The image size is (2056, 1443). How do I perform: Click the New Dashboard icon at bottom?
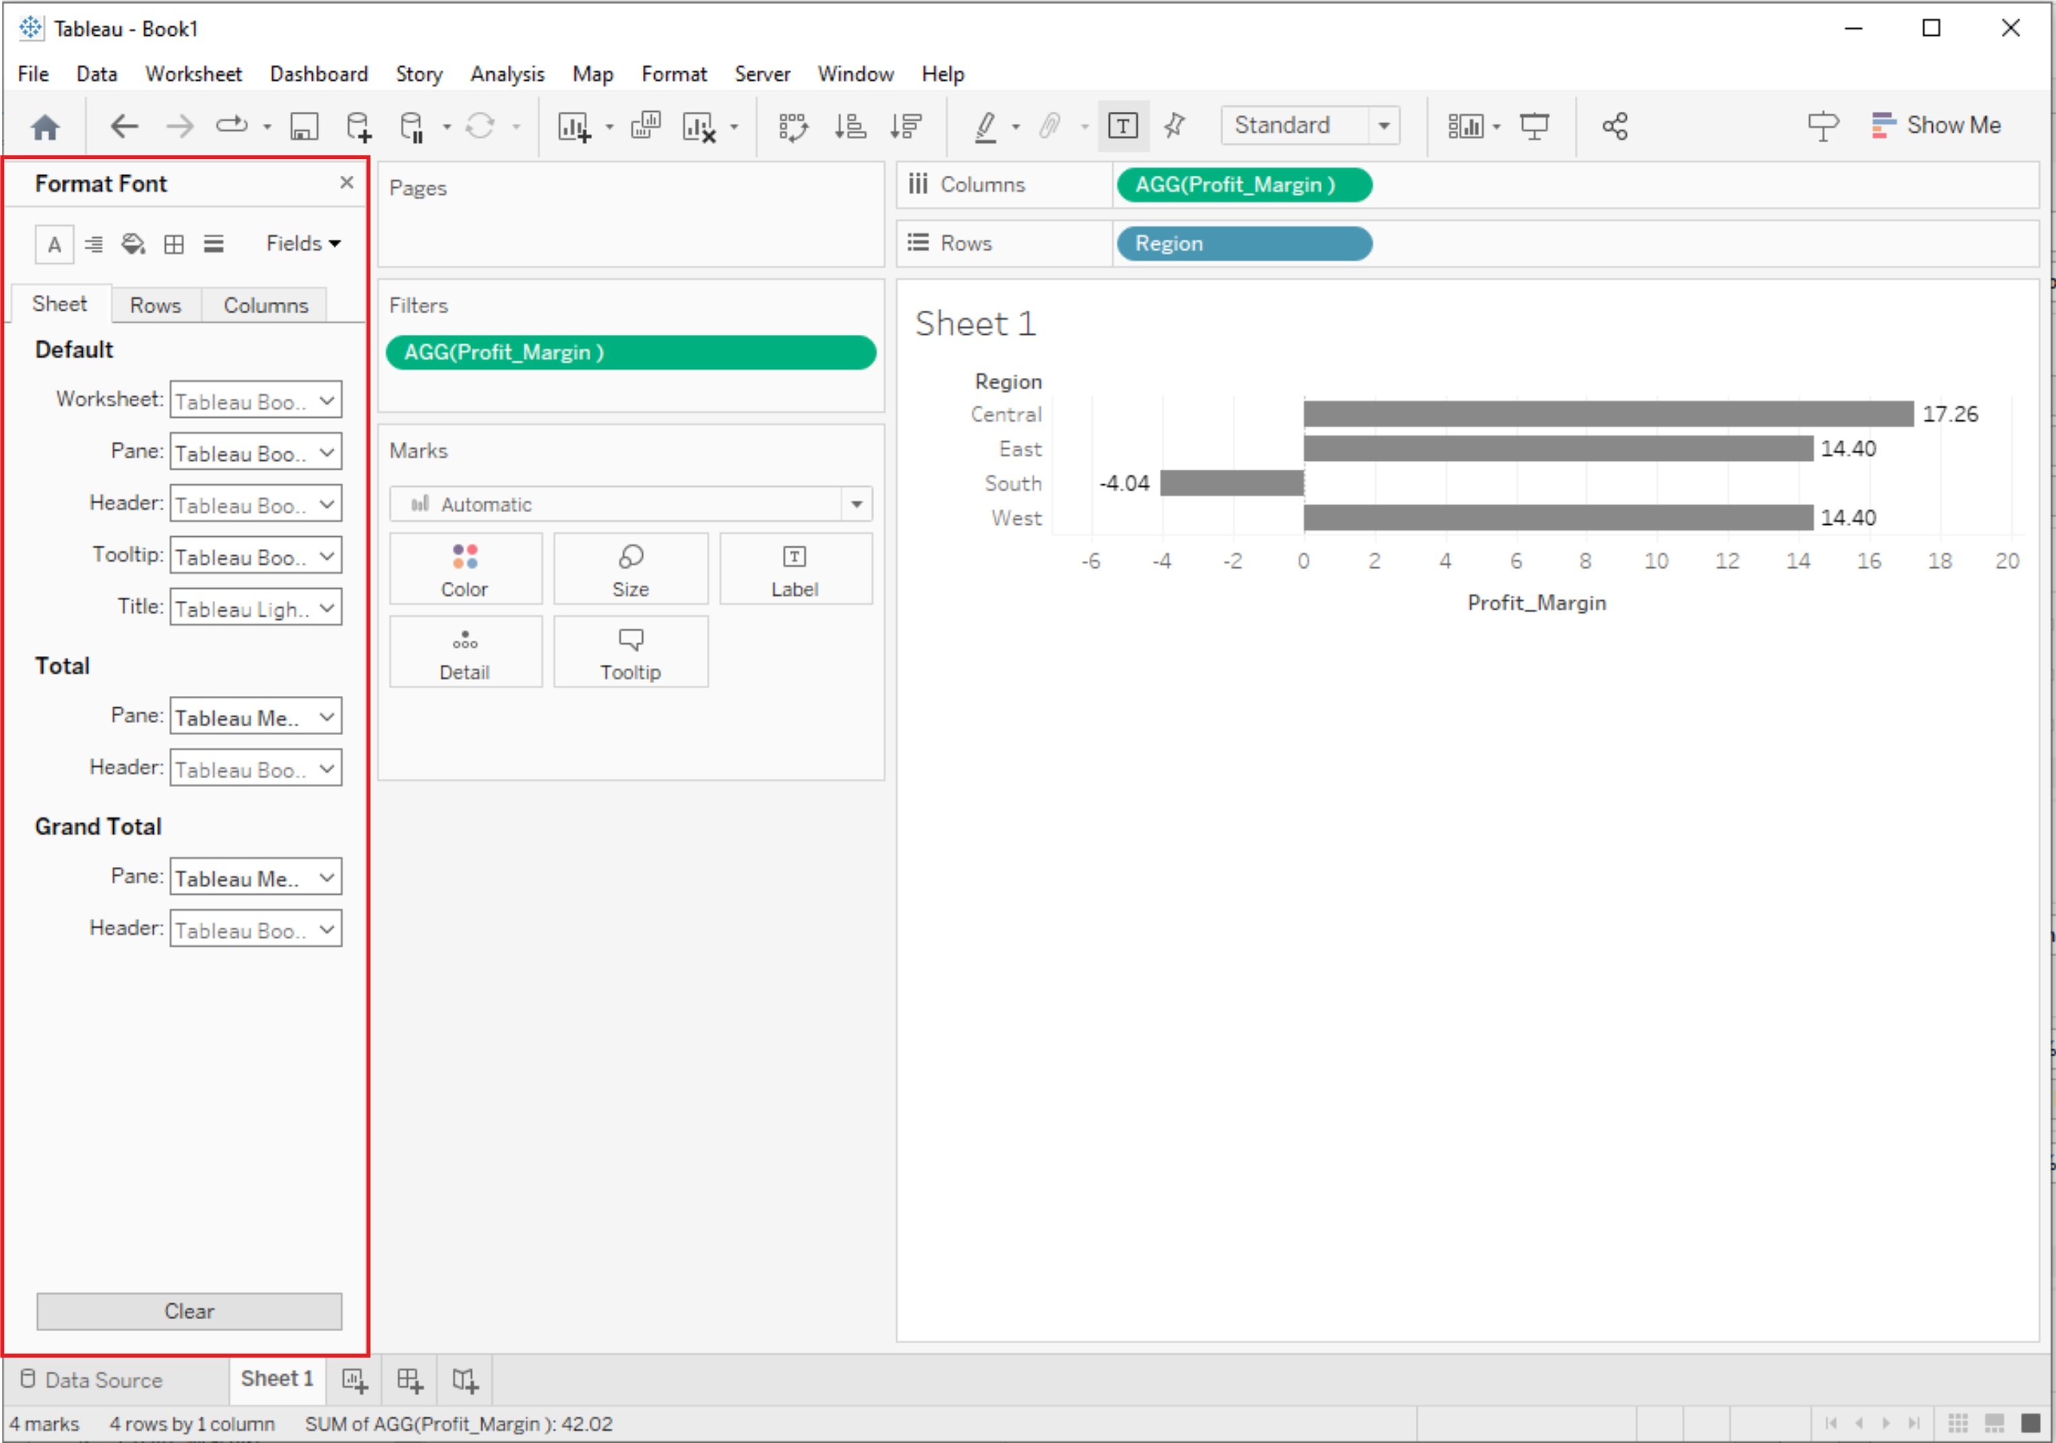pyautogui.click(x=409, y=1380)
